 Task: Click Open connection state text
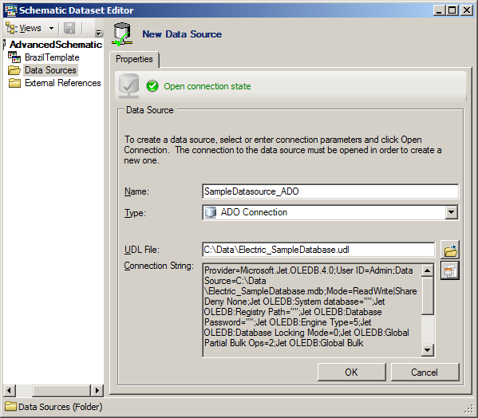(207, 86)
